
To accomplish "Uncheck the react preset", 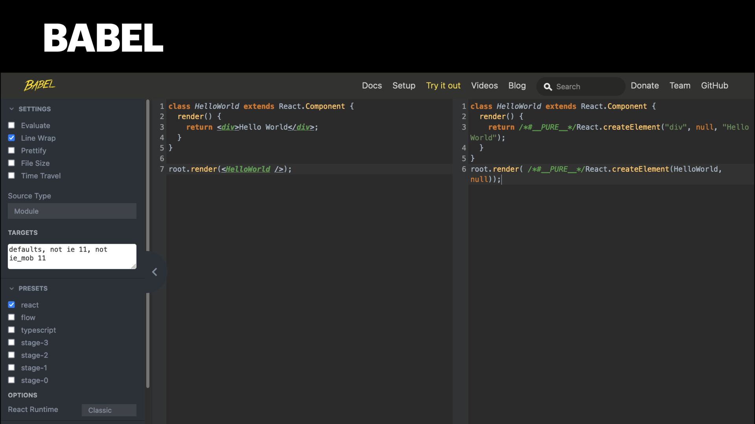I will (x=11, y=305).
